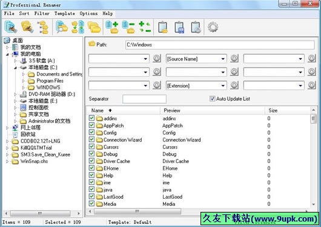
Task: Open the Template menu
Action: (64, 13)
